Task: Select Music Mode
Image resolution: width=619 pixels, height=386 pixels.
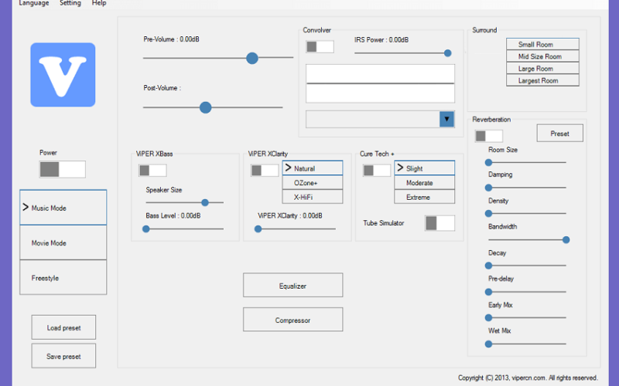Action: pyautogui.click(x=63, y=208)
